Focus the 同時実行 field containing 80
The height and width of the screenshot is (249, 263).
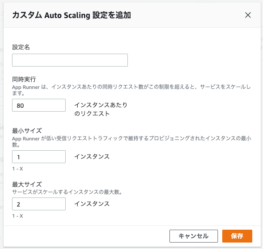click(x=39, y=105)
